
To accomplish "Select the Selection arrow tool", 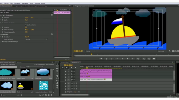I will coord(57,64).
